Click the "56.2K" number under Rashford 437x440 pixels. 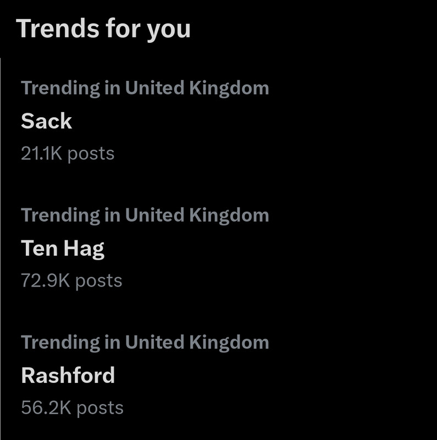(x=46, y=408)
